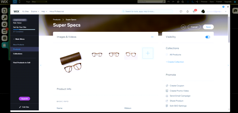
Task: Open the notifications bell
Action: [x=188, y=11]
